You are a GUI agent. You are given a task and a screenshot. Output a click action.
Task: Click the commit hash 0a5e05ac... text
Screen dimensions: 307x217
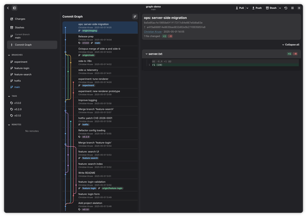[173, 23]
